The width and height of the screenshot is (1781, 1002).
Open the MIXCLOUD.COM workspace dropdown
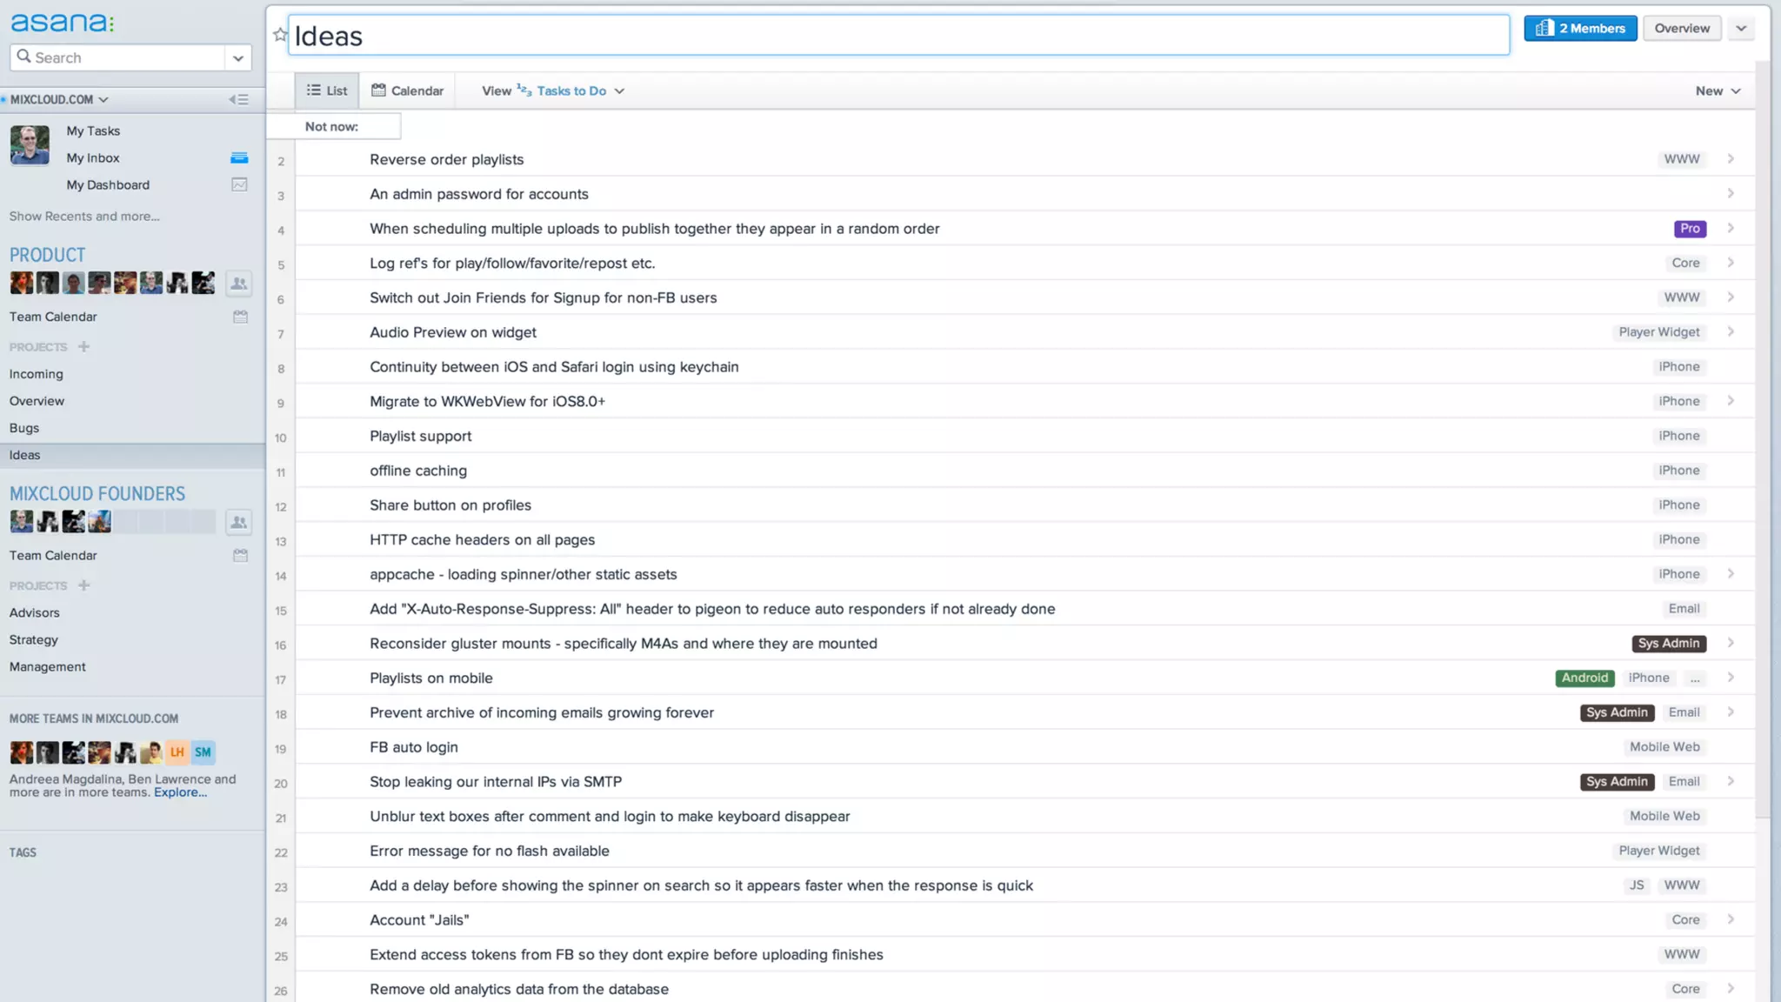click(x=59, y=99)
